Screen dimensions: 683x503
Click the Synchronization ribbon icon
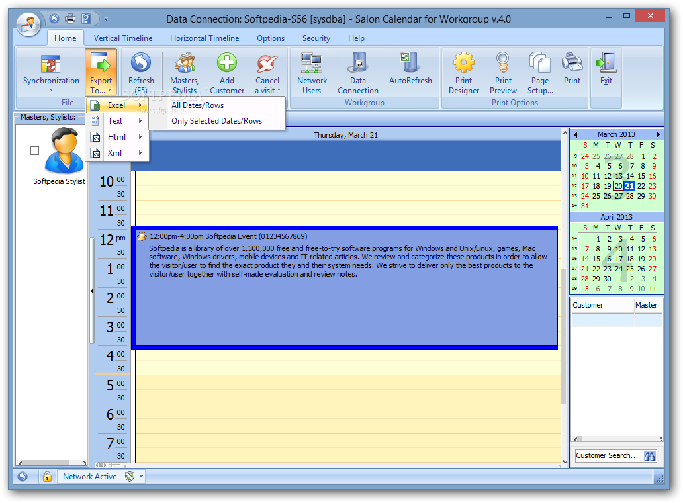coord(50,64)
